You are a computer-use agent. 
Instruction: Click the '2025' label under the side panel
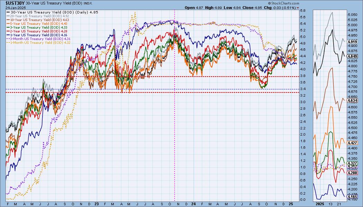click(320, 204)
